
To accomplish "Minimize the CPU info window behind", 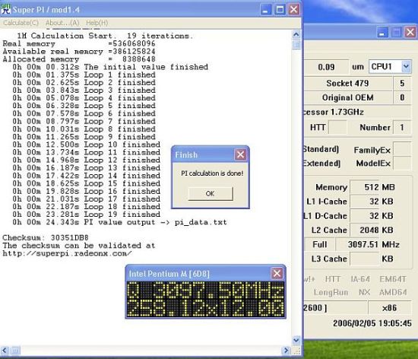I will click(x=382, y=33).
